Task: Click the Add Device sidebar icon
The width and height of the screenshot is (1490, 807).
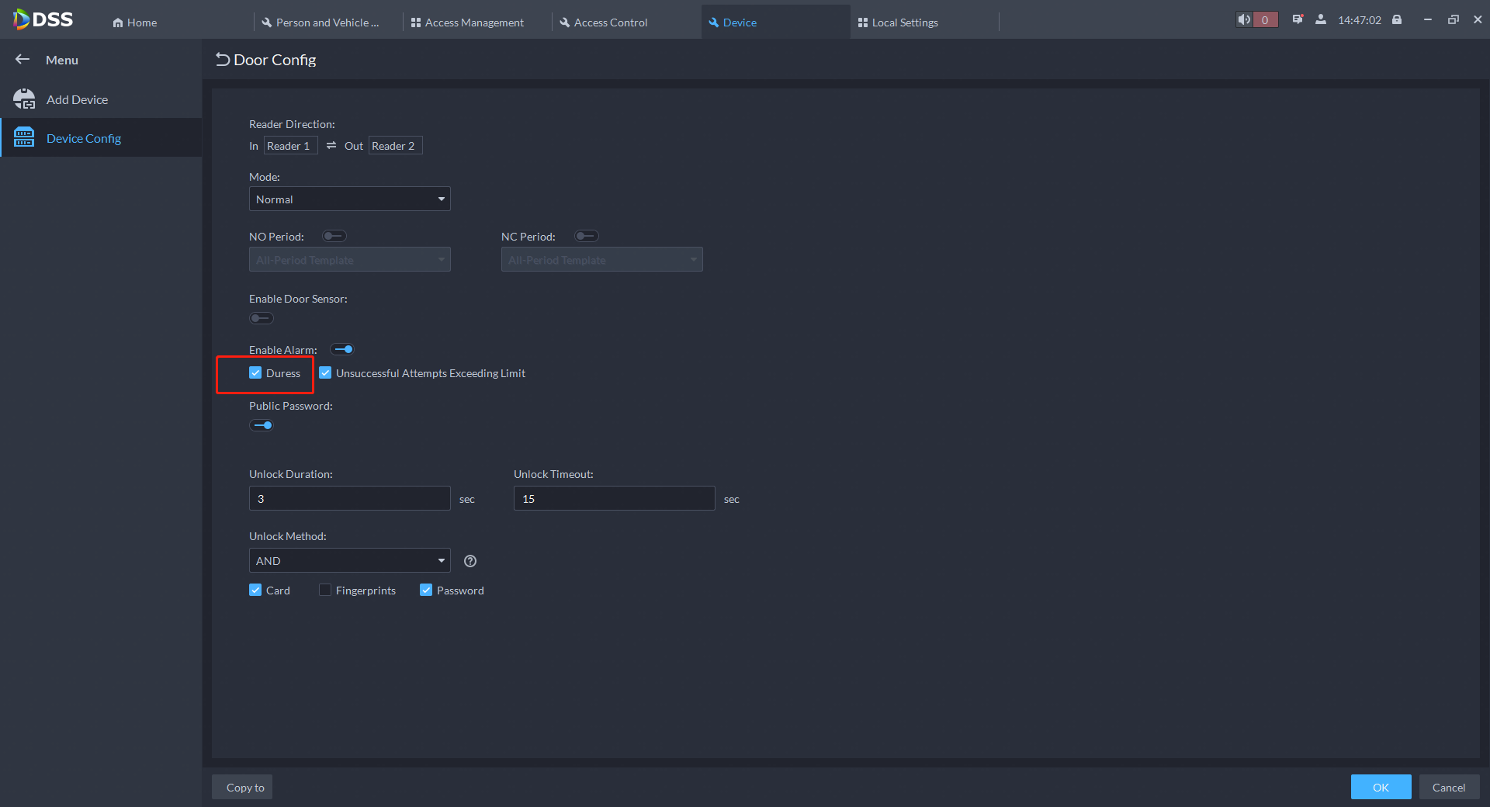Action: (x=24, y=99)
